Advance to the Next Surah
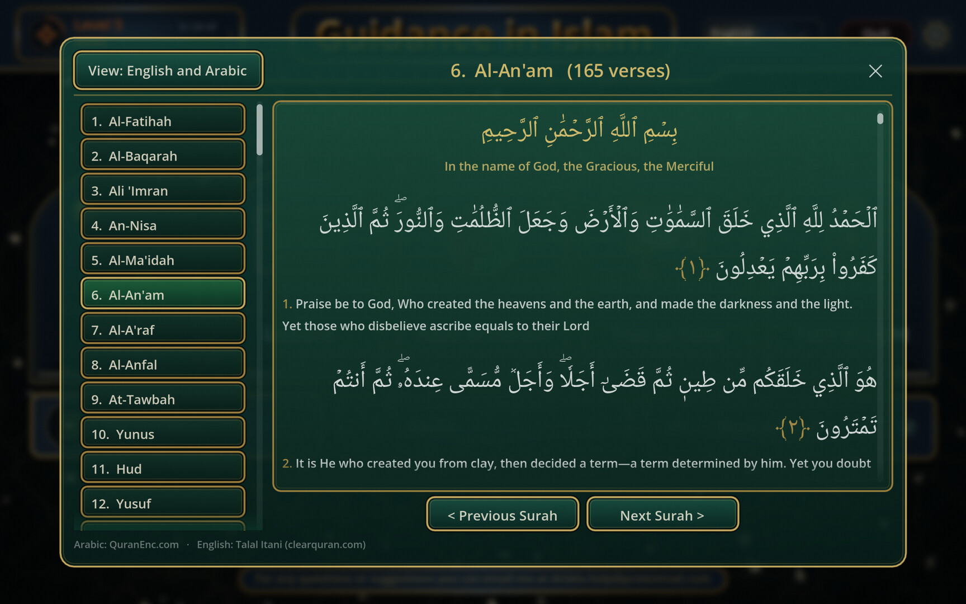The width and height of the screenshot is (966, 604). 662,515
